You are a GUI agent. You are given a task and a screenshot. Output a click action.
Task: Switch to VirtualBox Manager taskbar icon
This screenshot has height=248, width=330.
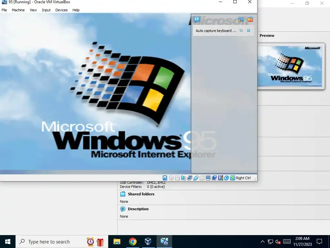tap(148, 242)
